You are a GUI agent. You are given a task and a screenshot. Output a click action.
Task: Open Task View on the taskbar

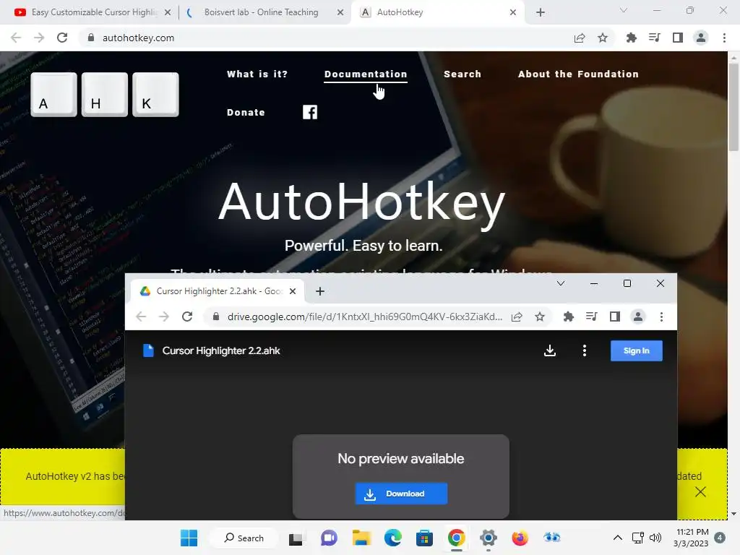click(296, 538)
